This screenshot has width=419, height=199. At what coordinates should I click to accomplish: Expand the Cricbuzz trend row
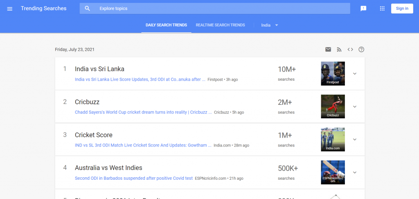tap(355, 106)
